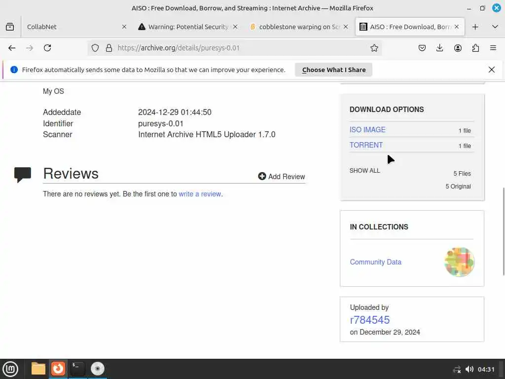
Task: Click the info icon in the notification bar
Action: (14, 70)
